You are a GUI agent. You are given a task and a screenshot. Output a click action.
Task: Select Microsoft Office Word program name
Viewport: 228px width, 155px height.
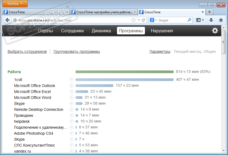pos(33,98)
